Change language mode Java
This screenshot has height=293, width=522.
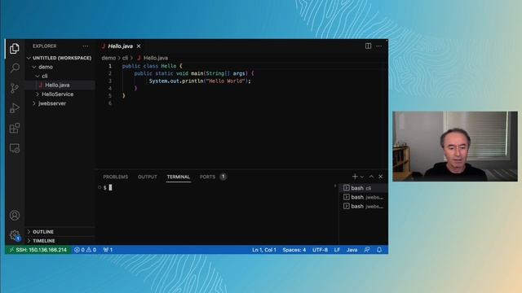pyautogui.click(x=352, y=250)
